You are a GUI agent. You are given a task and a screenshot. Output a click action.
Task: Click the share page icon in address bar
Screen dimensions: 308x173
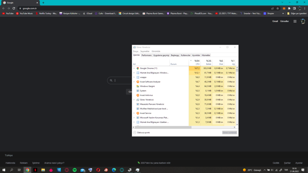[272, 9]
